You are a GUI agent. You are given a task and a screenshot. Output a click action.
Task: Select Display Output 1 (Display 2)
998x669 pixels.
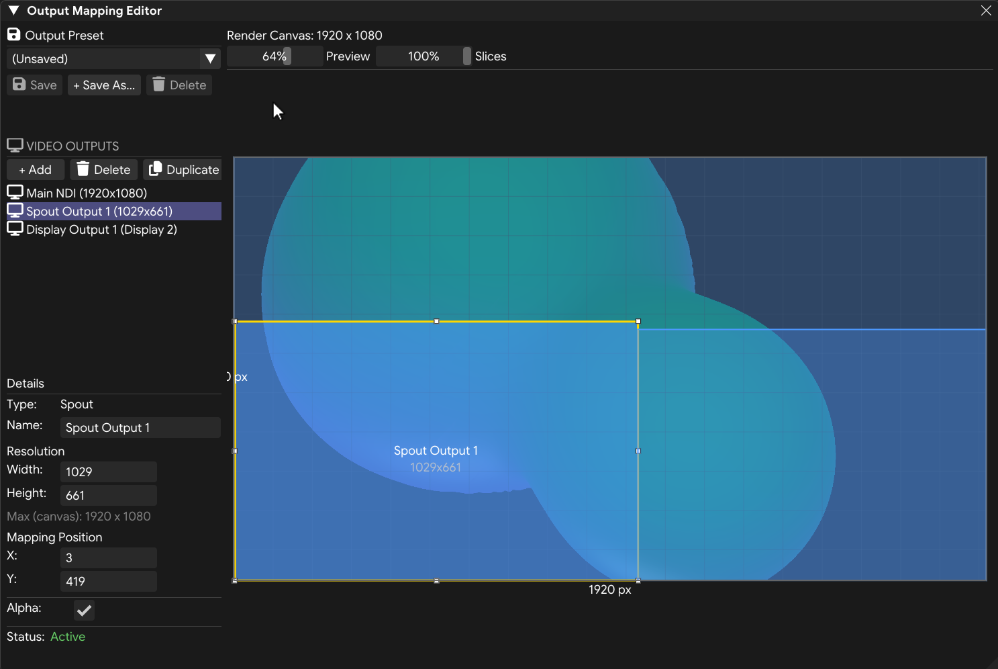tap(114, 229)
